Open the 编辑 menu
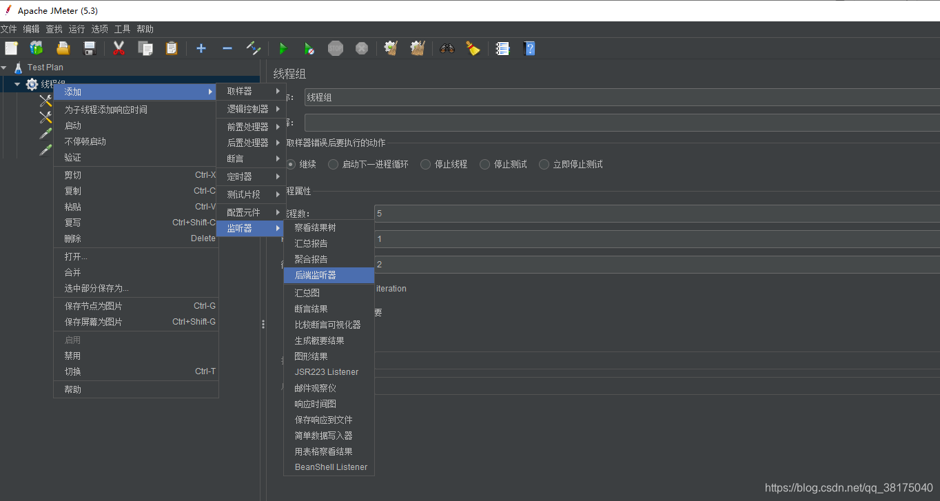This screenshot has width=940, height=501. click(x=31, y=29)
